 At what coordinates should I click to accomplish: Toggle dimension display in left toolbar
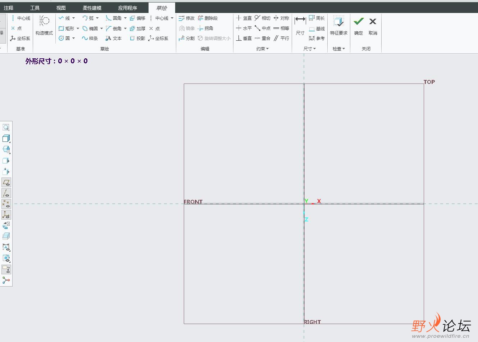point(6,247)
